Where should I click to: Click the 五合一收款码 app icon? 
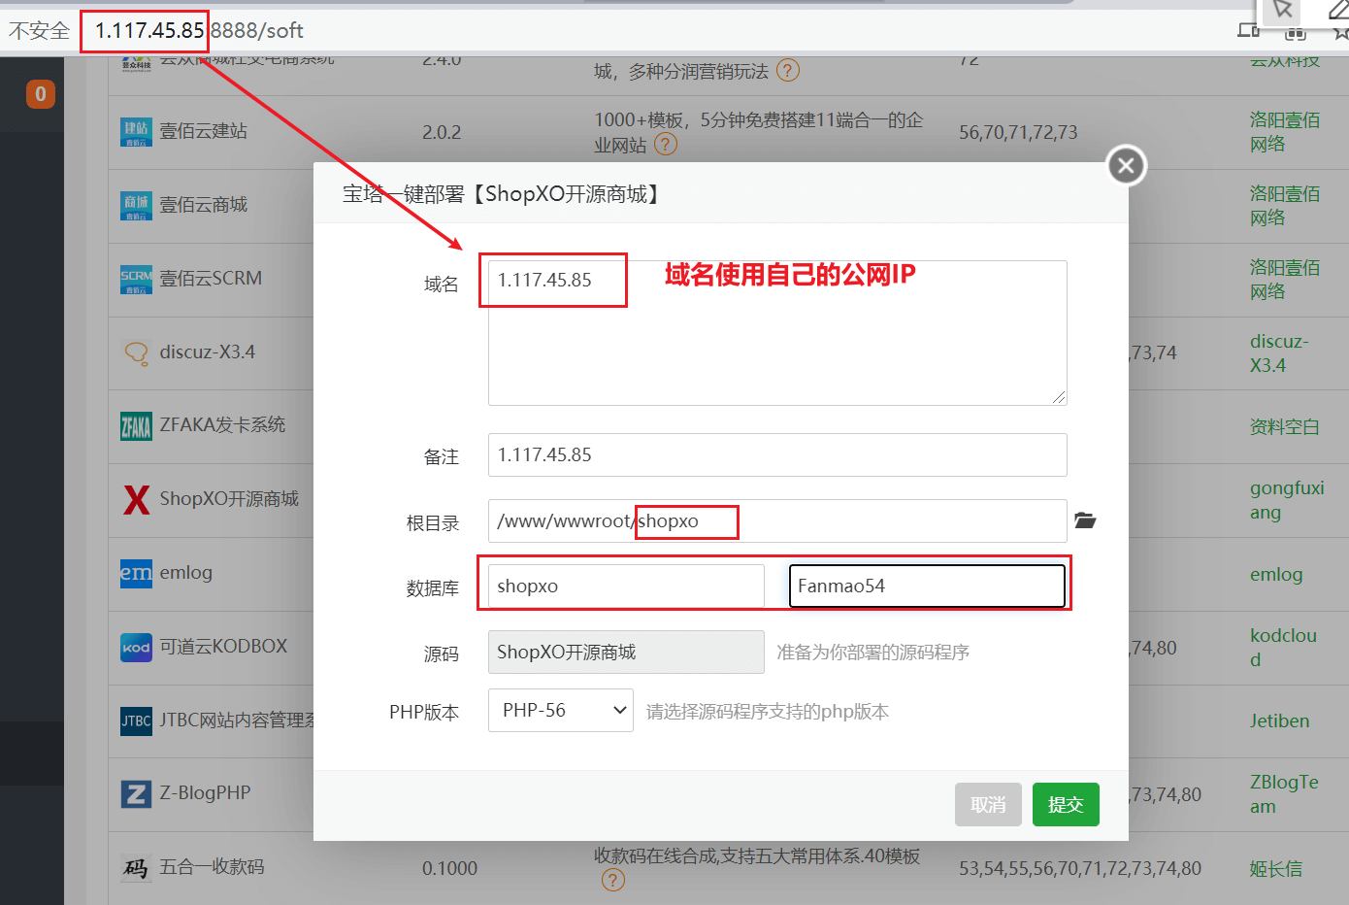[x=136, y=867]
